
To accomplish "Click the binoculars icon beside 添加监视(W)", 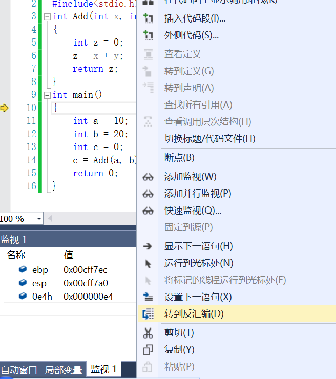I will [148, 177].
